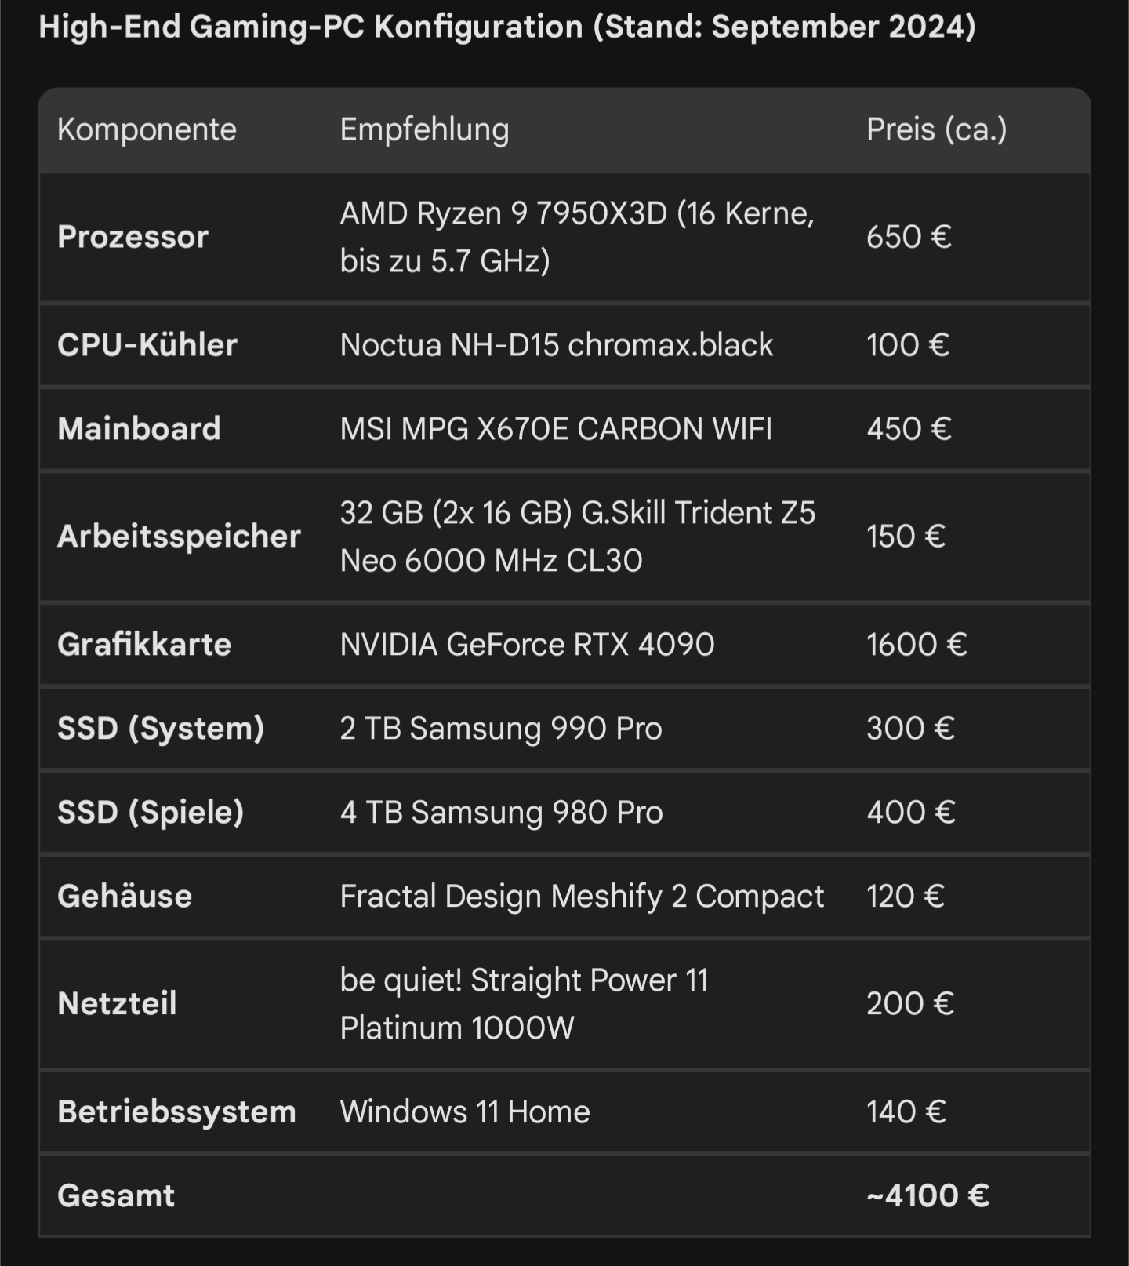Click Fractal Design Meshify 2 Compact text

[581, 897]
